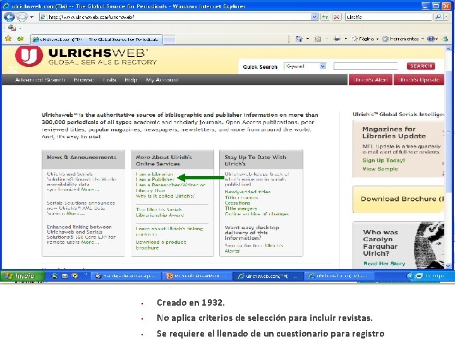The width and height of the screenshot is (455, 341).
Task: Click Sign up for free Ulrich's Alerts
Action: (254, 248)
